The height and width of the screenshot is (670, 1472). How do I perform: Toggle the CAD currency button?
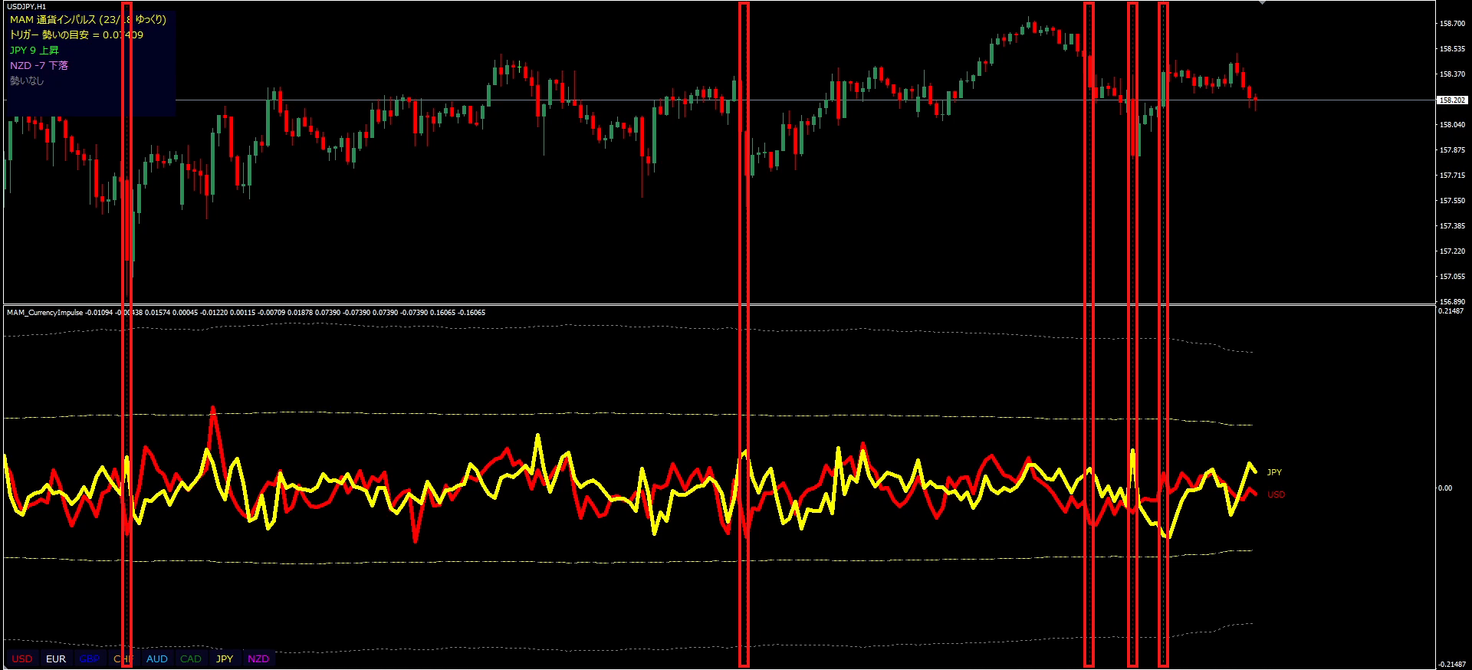[x=191, y=659]
